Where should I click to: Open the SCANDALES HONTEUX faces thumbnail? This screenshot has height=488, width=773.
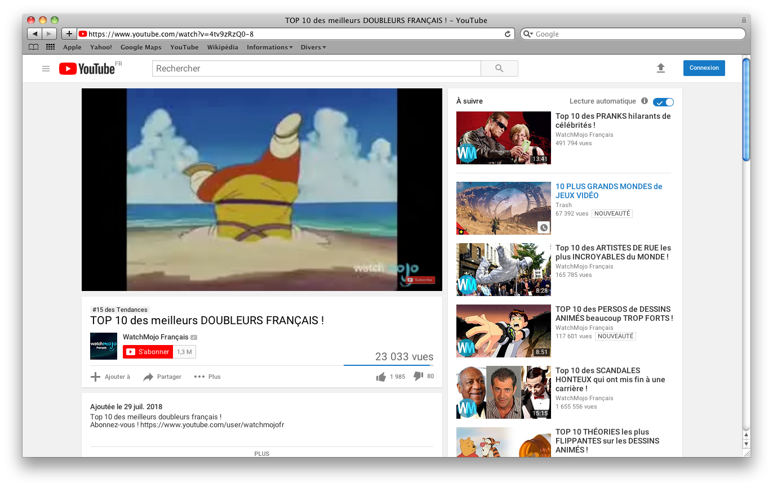coord(504,392)
